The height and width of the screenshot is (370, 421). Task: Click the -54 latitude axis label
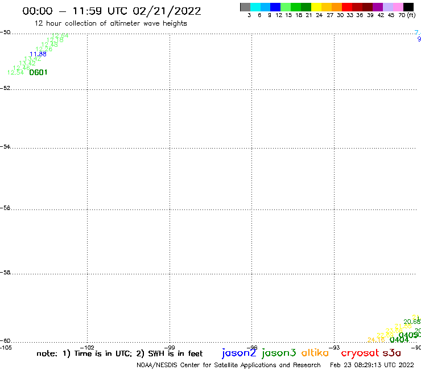pyautogui.click(x=5, y=147)
